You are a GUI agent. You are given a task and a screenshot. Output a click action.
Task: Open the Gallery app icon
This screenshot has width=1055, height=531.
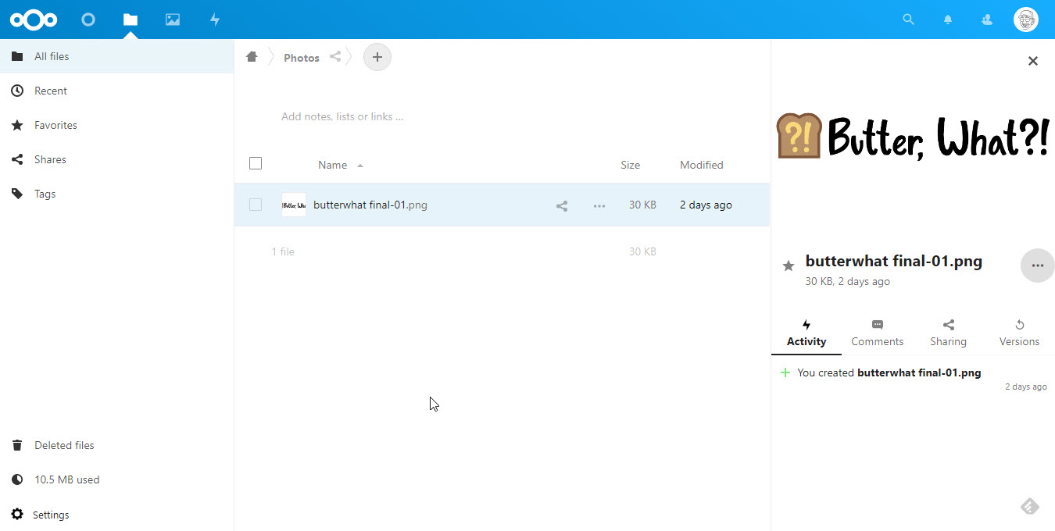[x=173, y=20]
